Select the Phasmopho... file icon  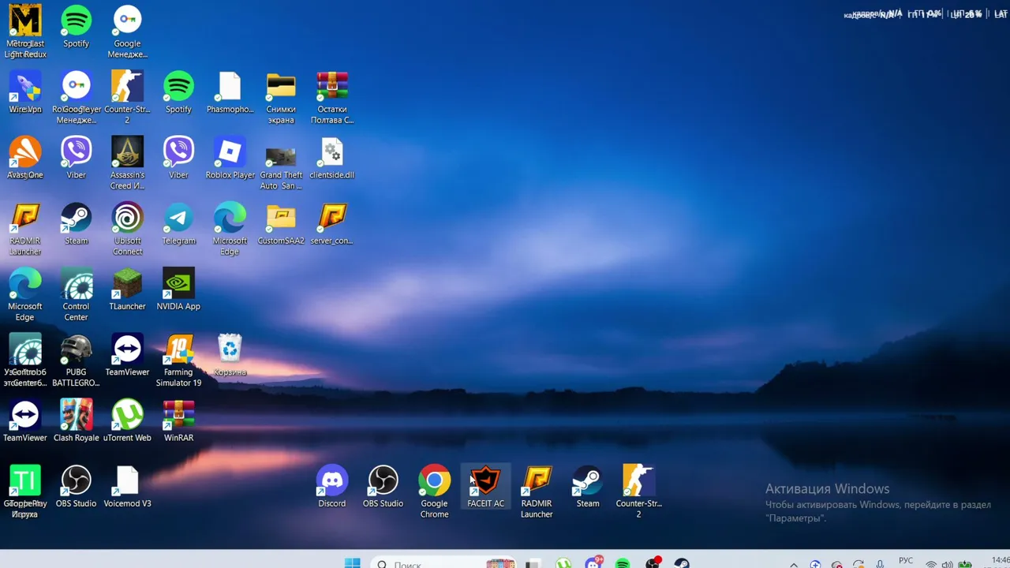[230, 92]
